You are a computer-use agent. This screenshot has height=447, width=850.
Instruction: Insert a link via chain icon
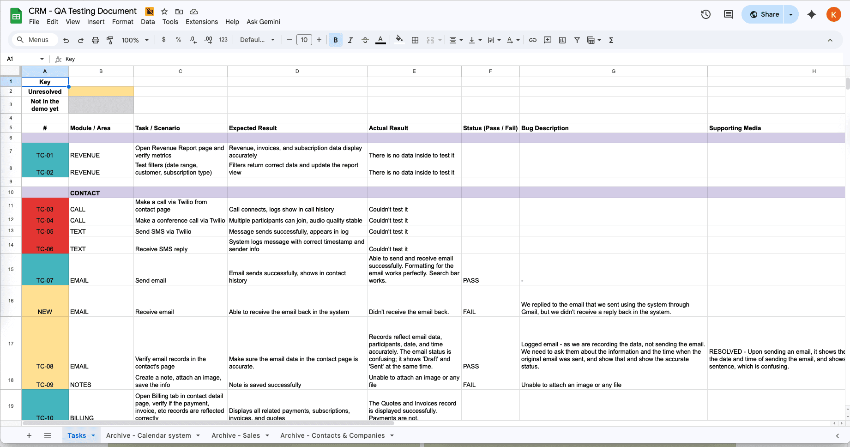[x=533, y=40]
